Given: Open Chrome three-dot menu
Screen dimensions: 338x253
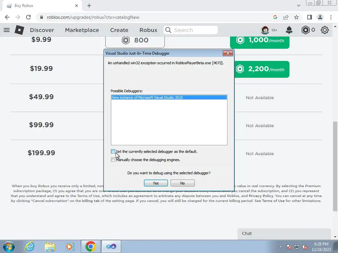Looking at the screenshot, I should point(331,17).
